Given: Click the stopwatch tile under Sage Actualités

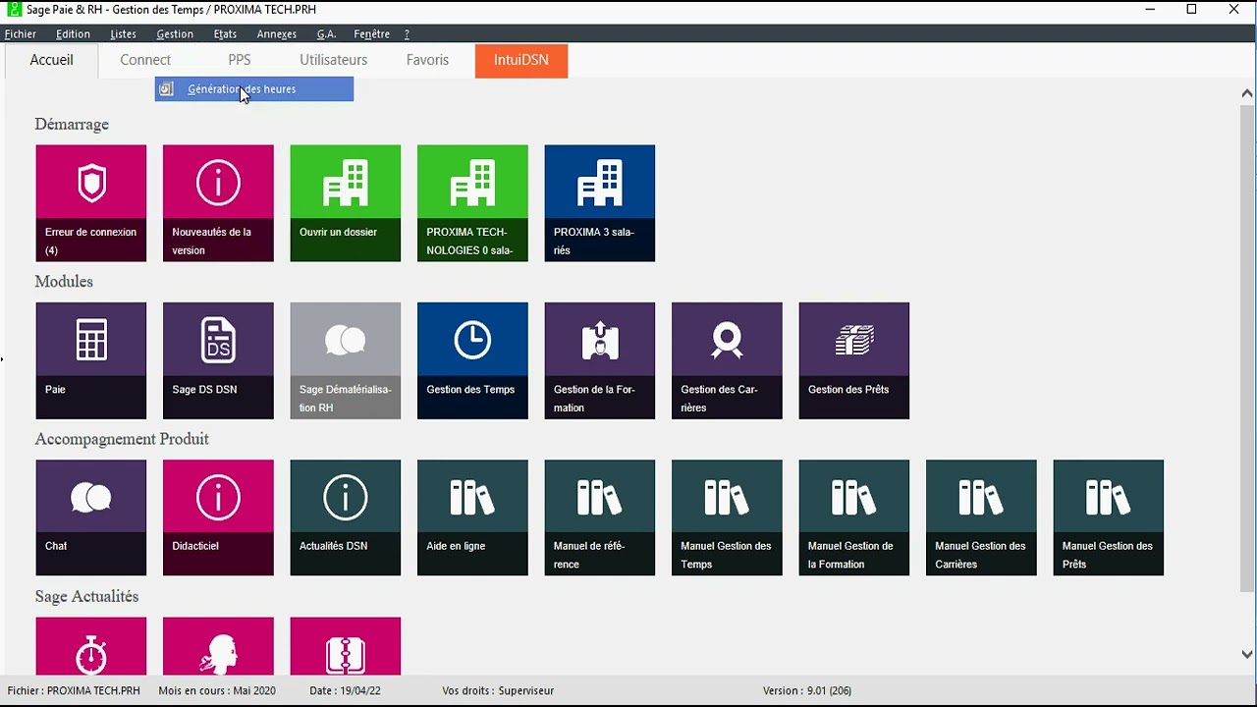Looking at the screenshot, I should tap(90, 646).
